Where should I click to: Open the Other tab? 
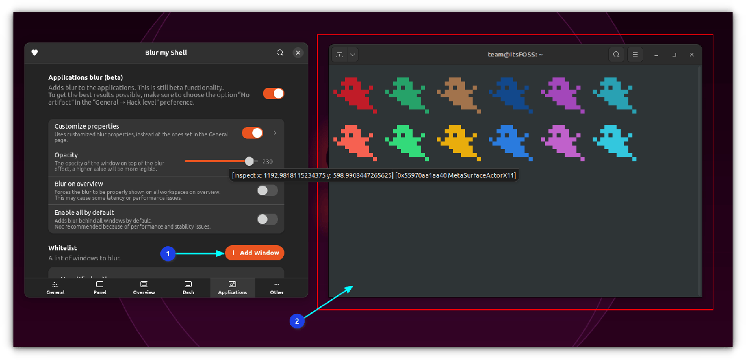pyautogui.click(x=276, y=288)
